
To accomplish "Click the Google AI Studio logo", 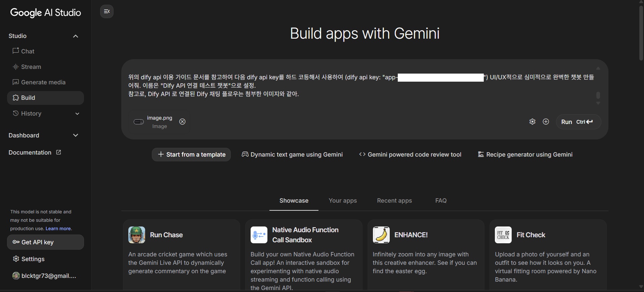I will 46,13.
